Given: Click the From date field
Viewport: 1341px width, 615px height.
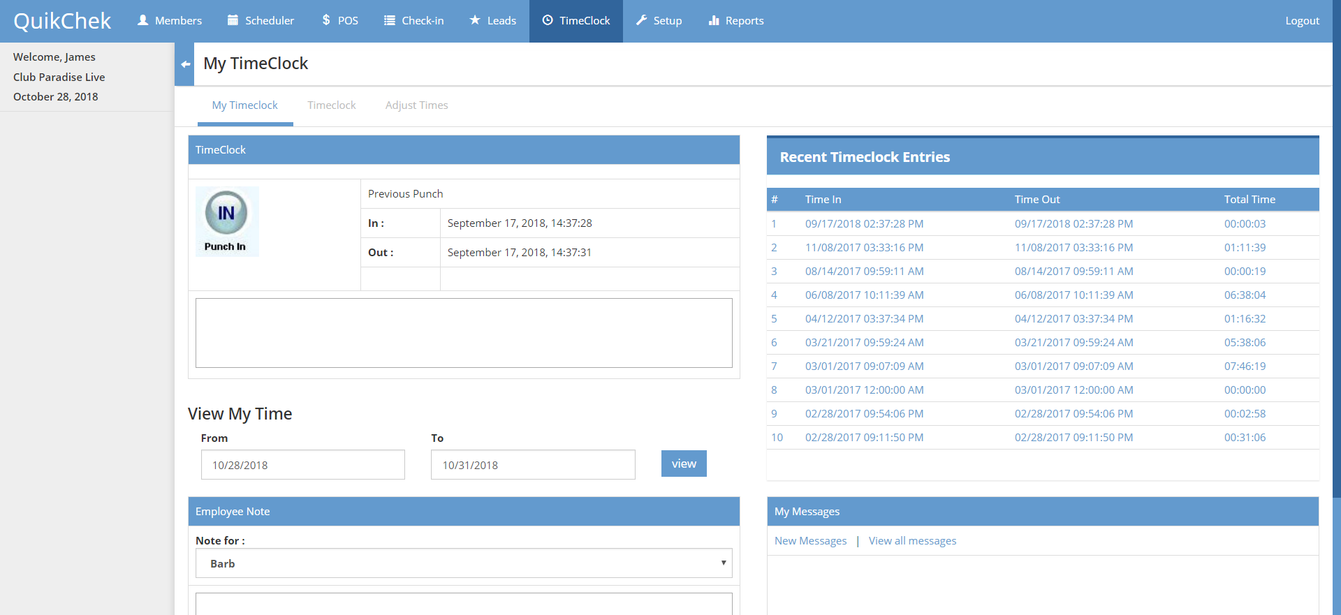Looking at the screenshot, I should tap(302, 465).
